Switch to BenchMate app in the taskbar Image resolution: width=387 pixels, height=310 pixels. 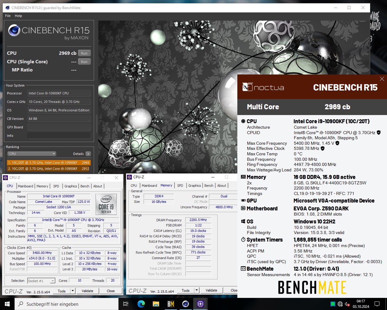[171, 304]
